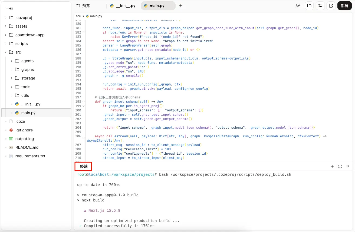
Task: Click the tools folder icon
Action: pyautogui.click(x=17, y=87)
